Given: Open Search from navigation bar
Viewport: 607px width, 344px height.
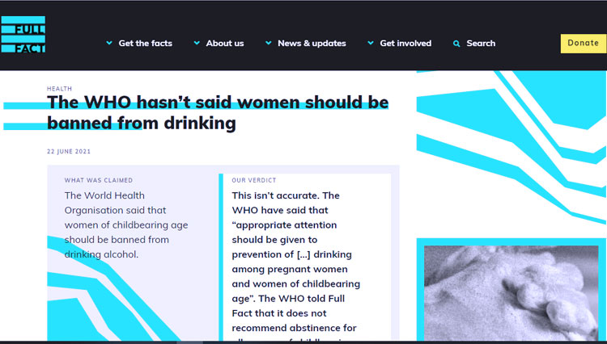Looking at the screenshot, I should tap(481, 44).
